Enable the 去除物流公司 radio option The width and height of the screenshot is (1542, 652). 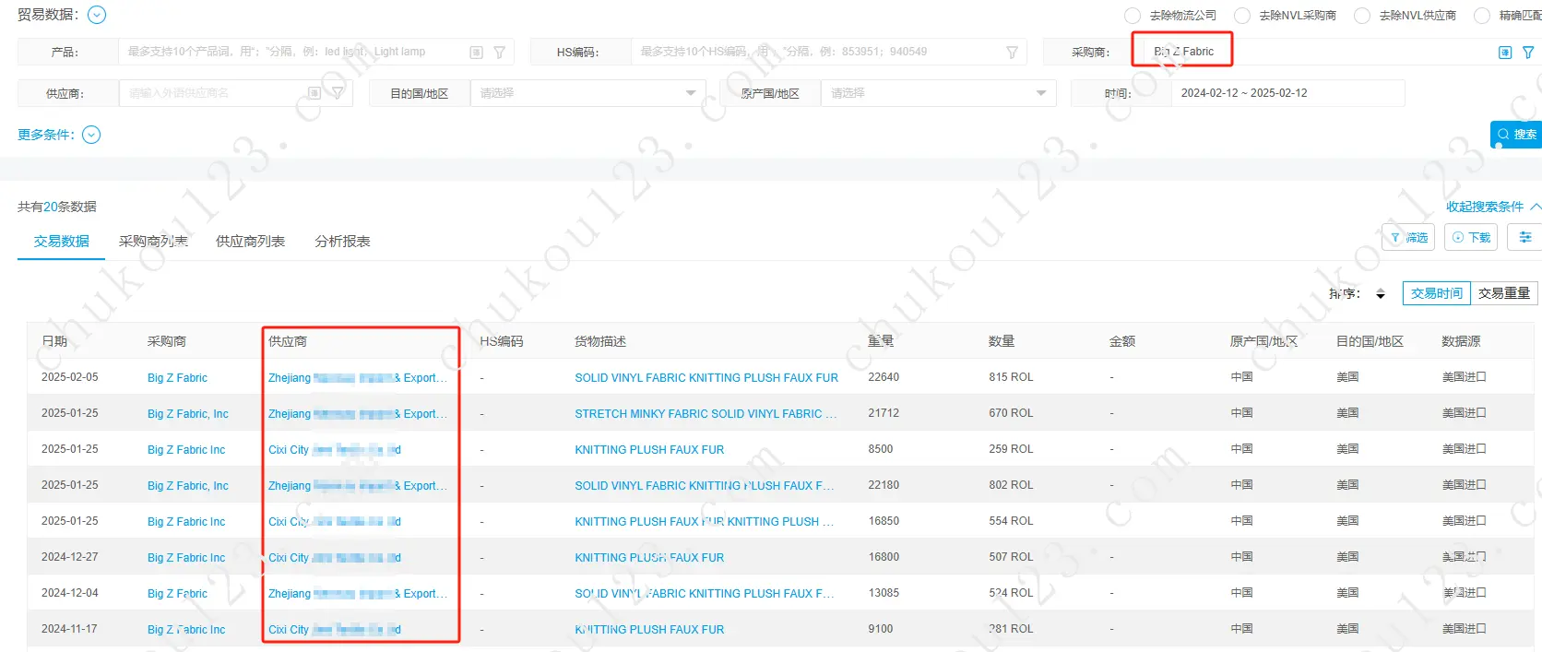[1133, 16]
